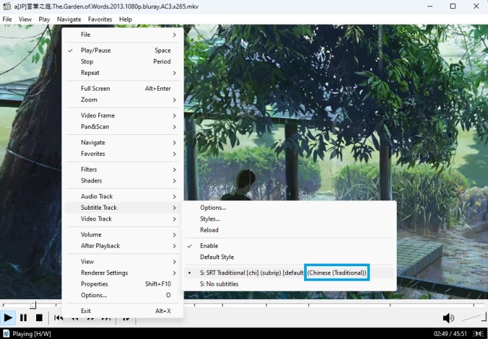Choose Stop (Period) in the context menu
Screen dimensions: 488x339
click(122, 61)
